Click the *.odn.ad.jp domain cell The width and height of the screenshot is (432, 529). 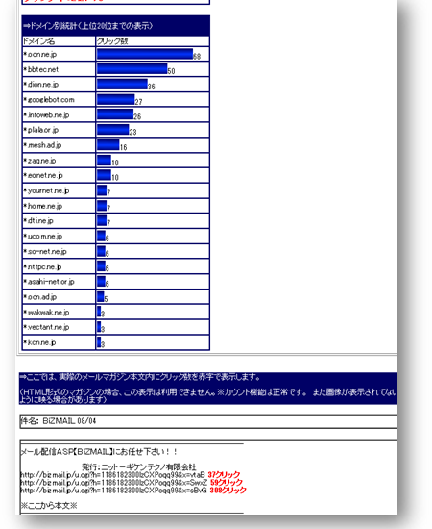[59, 296]
